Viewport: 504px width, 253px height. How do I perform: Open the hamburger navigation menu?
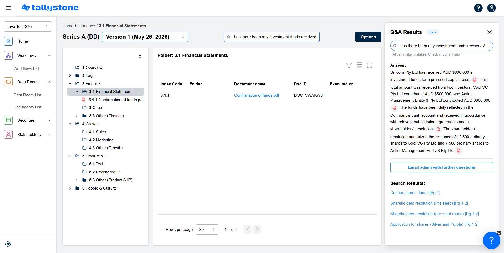coord(8,8)
